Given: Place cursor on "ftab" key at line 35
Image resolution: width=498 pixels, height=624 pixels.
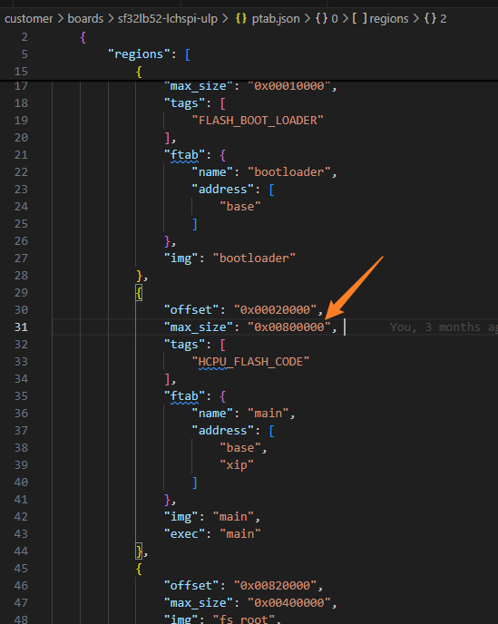Looking at the screenshot, I should click(184, 396).
